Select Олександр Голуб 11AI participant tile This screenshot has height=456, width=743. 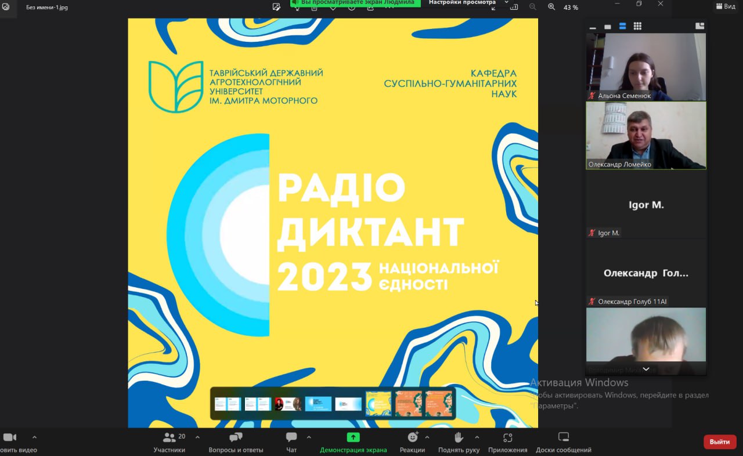646,273
